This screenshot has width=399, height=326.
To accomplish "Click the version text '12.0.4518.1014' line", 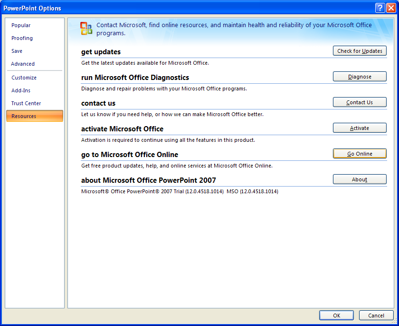I will click(180, 191).
